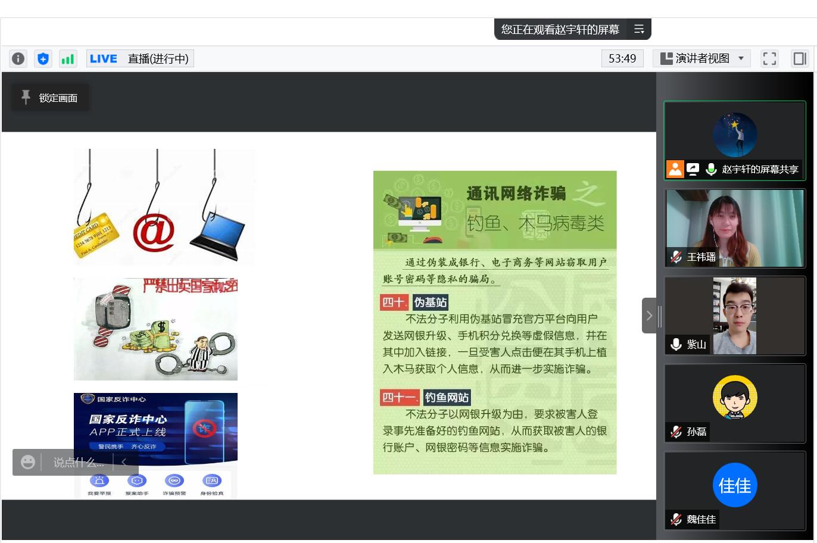Click the muted microphone icon for 孙磊
This screenshot has width=817, height=543.
pos(676,432)
